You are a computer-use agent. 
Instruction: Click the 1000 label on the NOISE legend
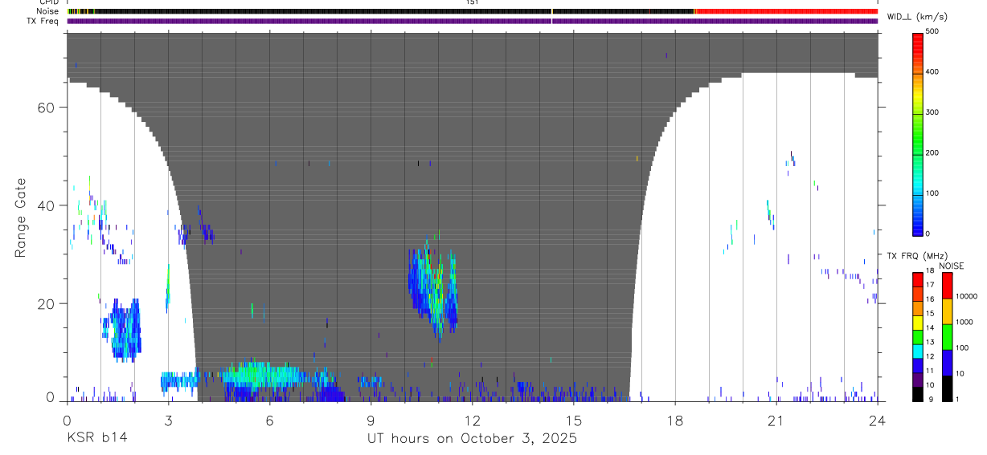tap(965, 322)
